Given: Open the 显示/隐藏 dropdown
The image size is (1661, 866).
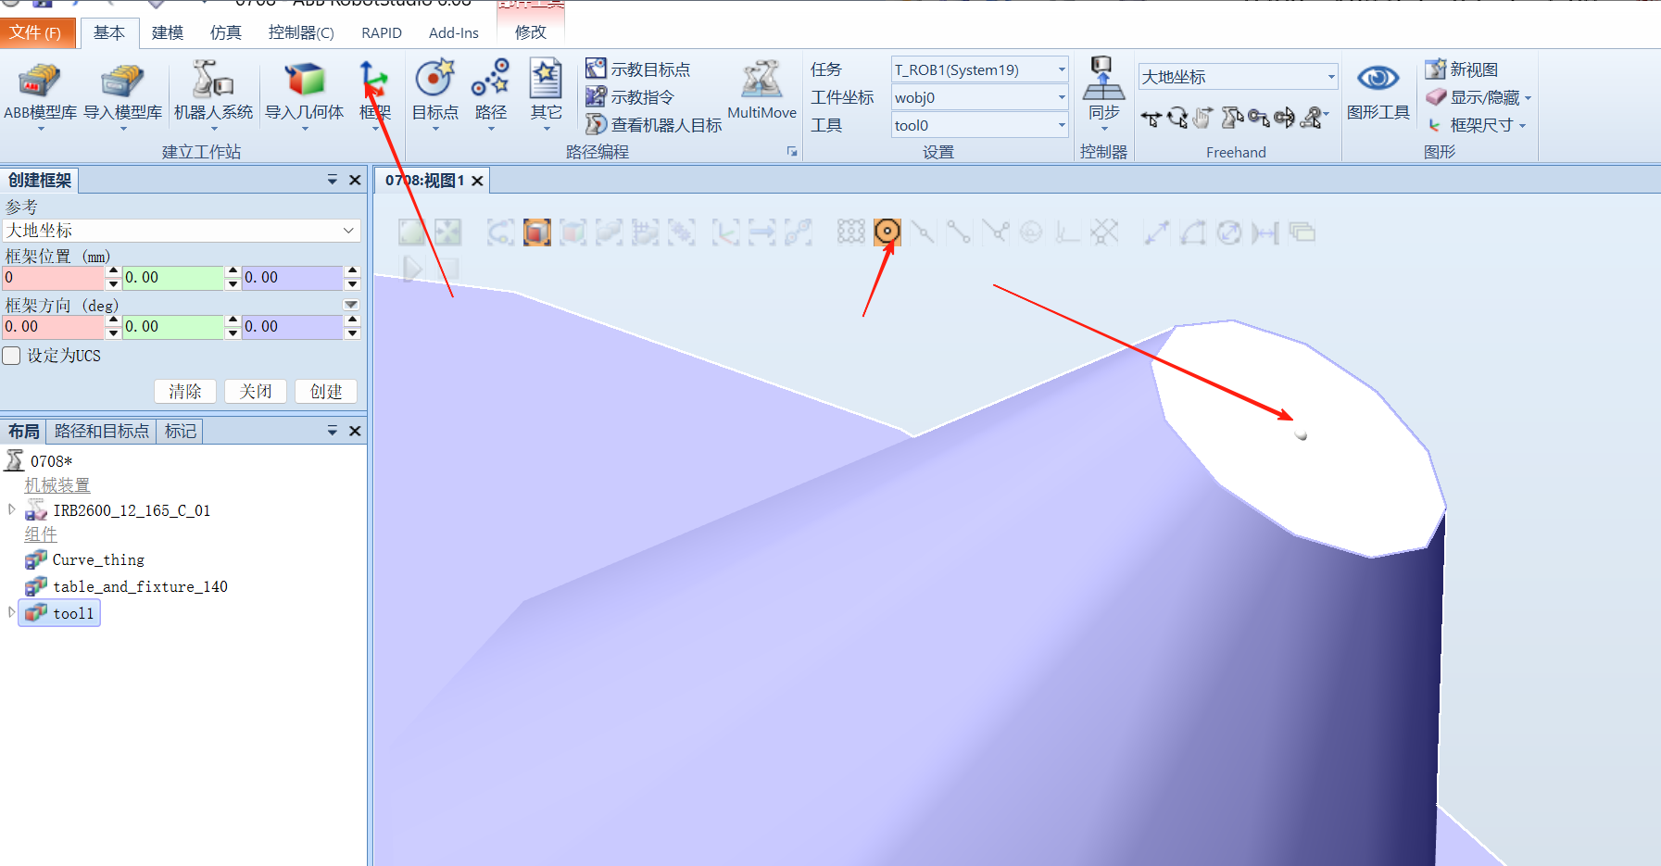Looking at the screenshot, I should pyautogui.click(x=1478, y=97).
